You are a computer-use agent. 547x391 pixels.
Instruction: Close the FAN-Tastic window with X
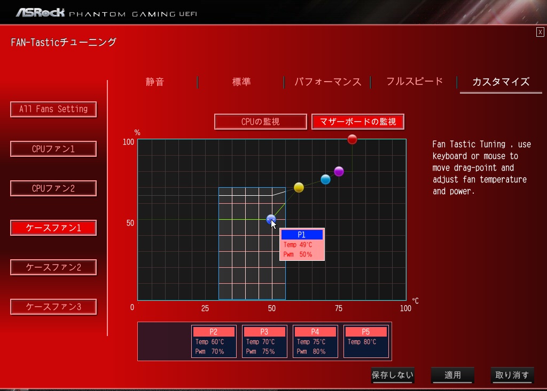click(x=540, y=32)
